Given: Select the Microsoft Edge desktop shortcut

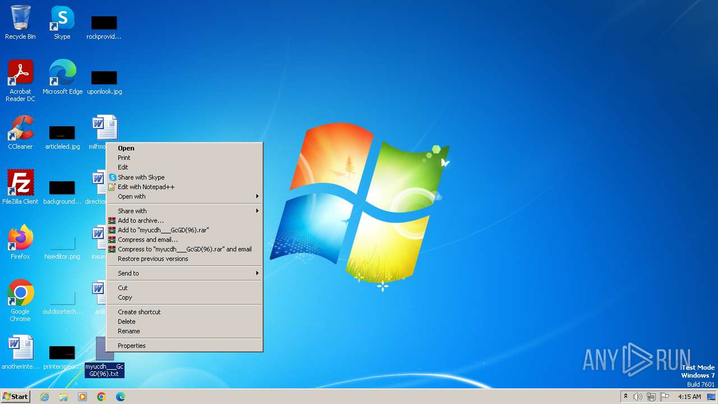Looking at the screenshot, I should pyautogui.click(x=62, y=77).
